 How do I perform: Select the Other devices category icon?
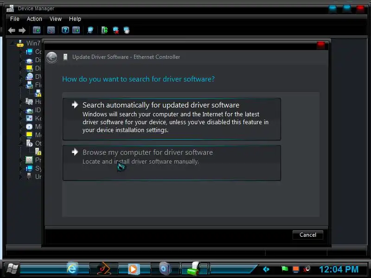click(29, 143)
